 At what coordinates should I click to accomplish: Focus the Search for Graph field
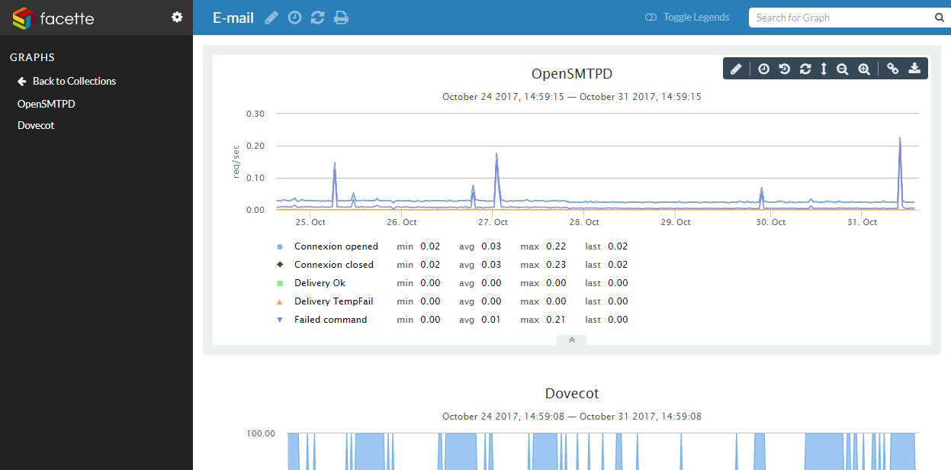(x=839, y=18)
